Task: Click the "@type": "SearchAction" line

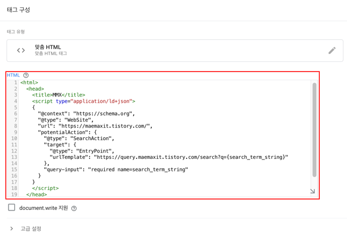Action: click(x=79, y=138)
